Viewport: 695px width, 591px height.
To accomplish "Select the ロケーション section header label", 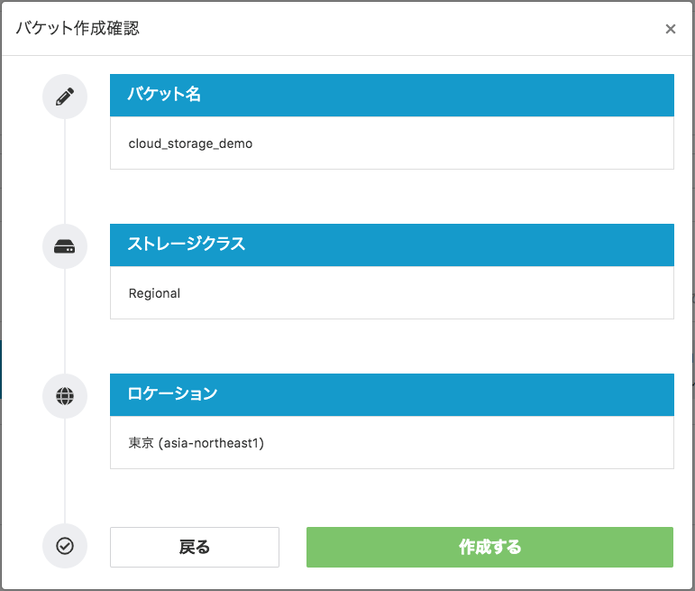I will coord(173,394).
